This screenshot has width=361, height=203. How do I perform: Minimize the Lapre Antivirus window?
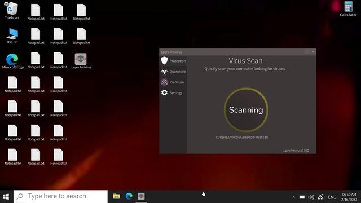307,52
